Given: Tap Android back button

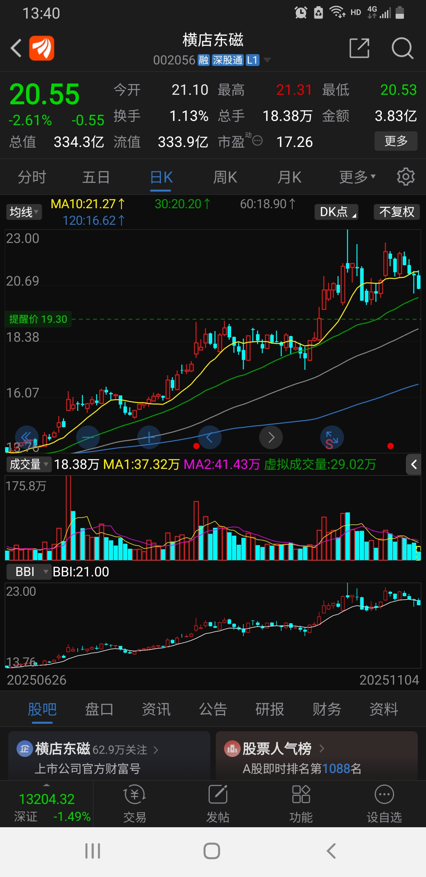Looking at the screenshot, I should pos(331,851).
